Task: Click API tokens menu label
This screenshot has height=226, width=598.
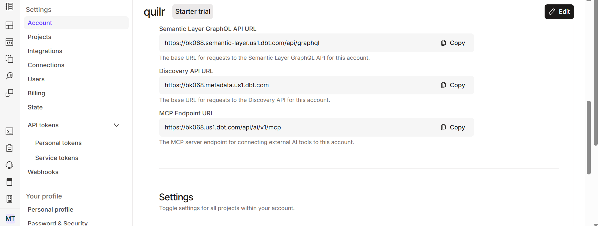Action: (x=43, y=125)
